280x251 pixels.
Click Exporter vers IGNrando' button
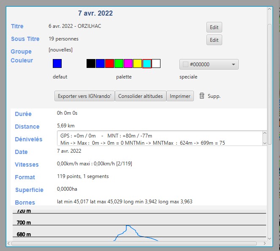click(x=84, y=96)
